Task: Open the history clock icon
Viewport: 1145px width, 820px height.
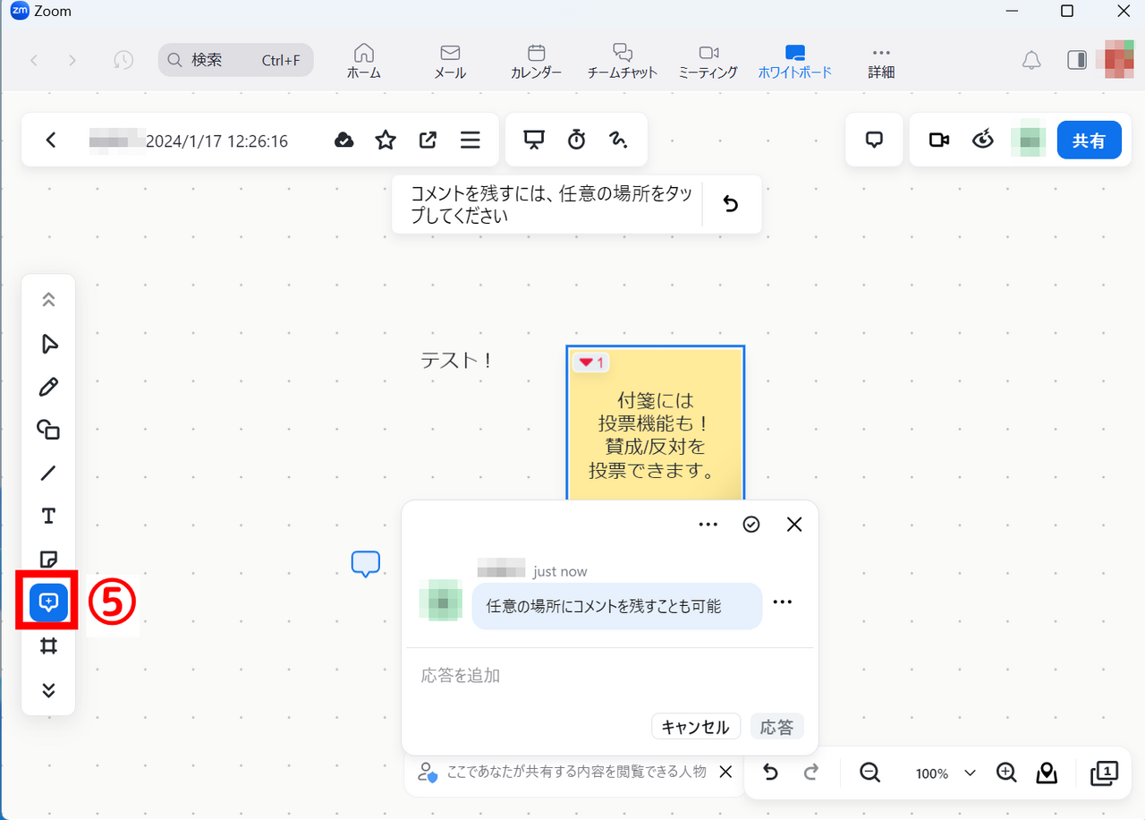Action: (x=123, y=60)
